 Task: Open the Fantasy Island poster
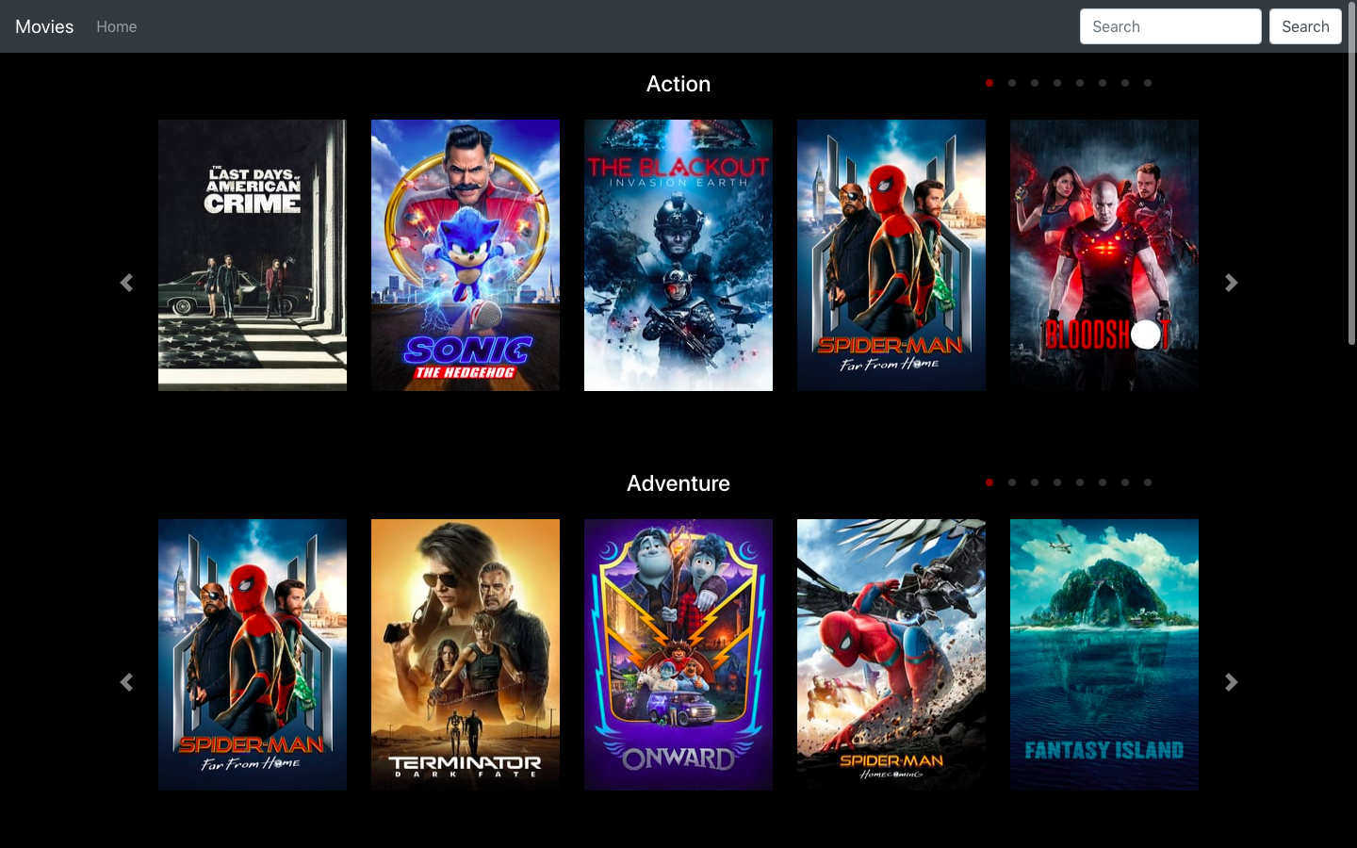1104,654
